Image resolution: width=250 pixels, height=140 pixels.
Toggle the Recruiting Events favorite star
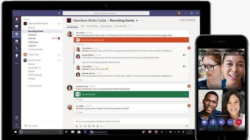pos(137,20)
